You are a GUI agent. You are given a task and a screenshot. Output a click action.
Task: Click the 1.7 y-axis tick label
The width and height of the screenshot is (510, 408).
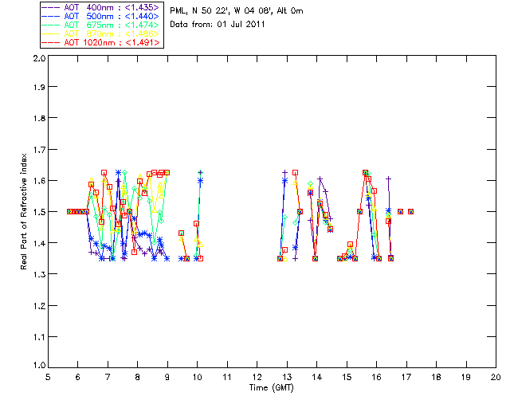coord(39,150)
